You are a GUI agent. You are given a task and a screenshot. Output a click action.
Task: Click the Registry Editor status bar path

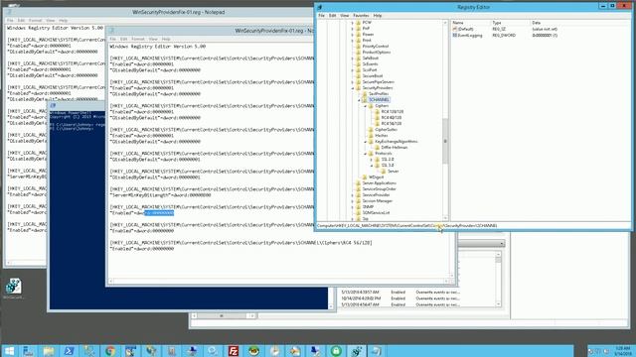tap(406, 225)
